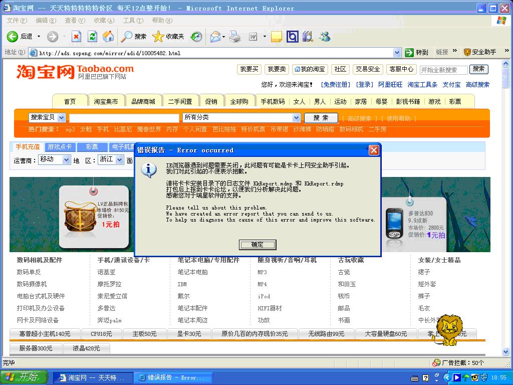Viewport: 513px width, 385px height.
Task: Click the green Back arrow icon
Action: [13, 36]
